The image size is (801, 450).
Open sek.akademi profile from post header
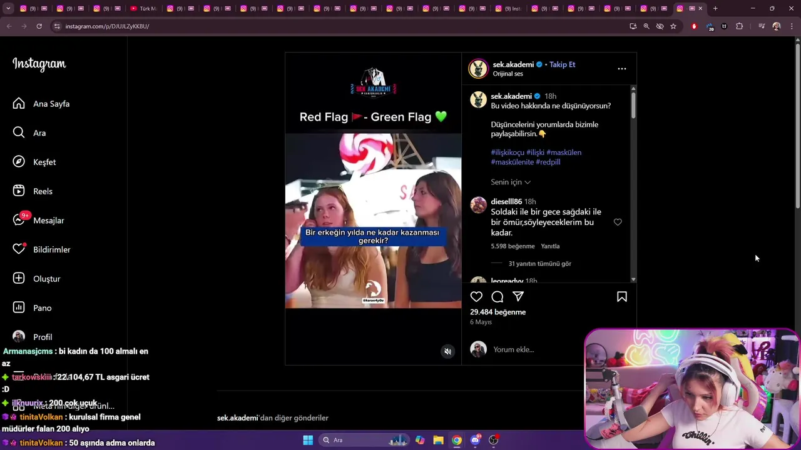pyautogui.click(x=513, y=64)
